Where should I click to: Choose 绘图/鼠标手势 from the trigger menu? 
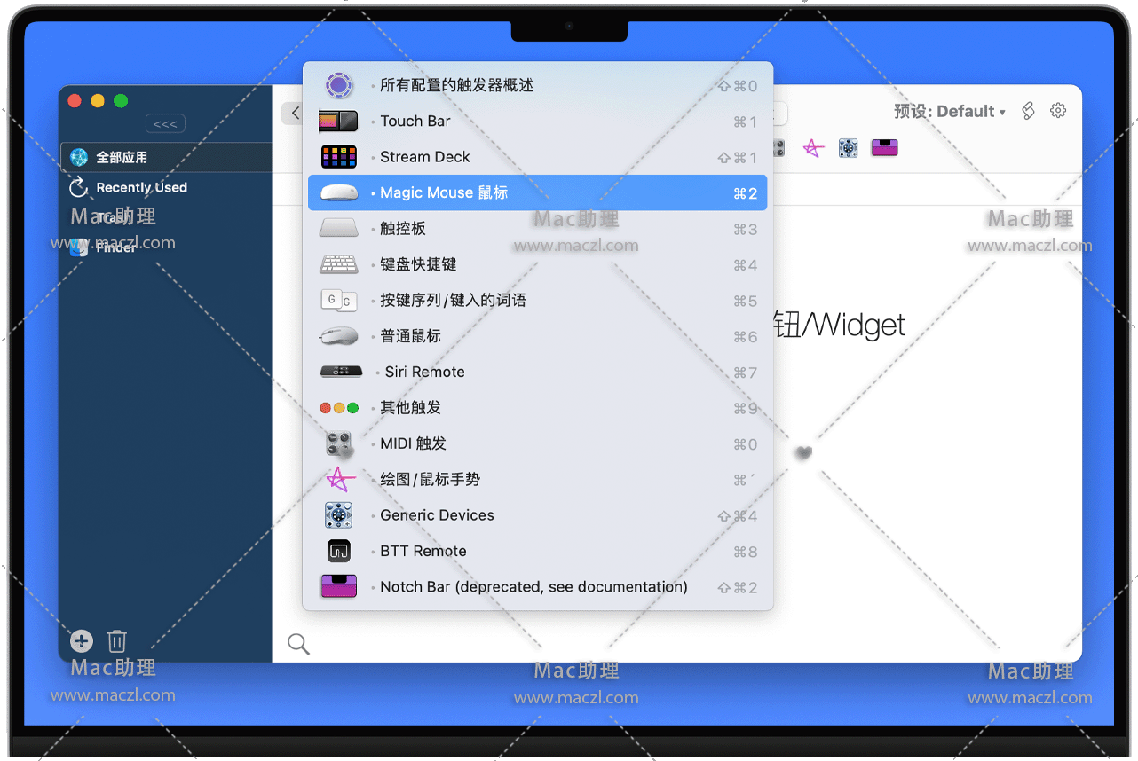click(537, 480)
